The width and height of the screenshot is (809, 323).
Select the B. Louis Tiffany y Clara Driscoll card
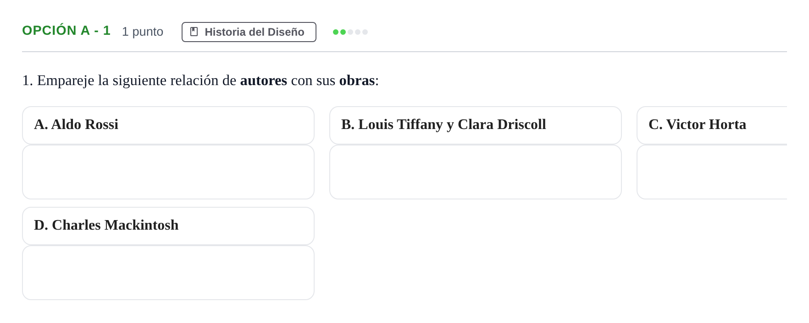coord(476,125)
